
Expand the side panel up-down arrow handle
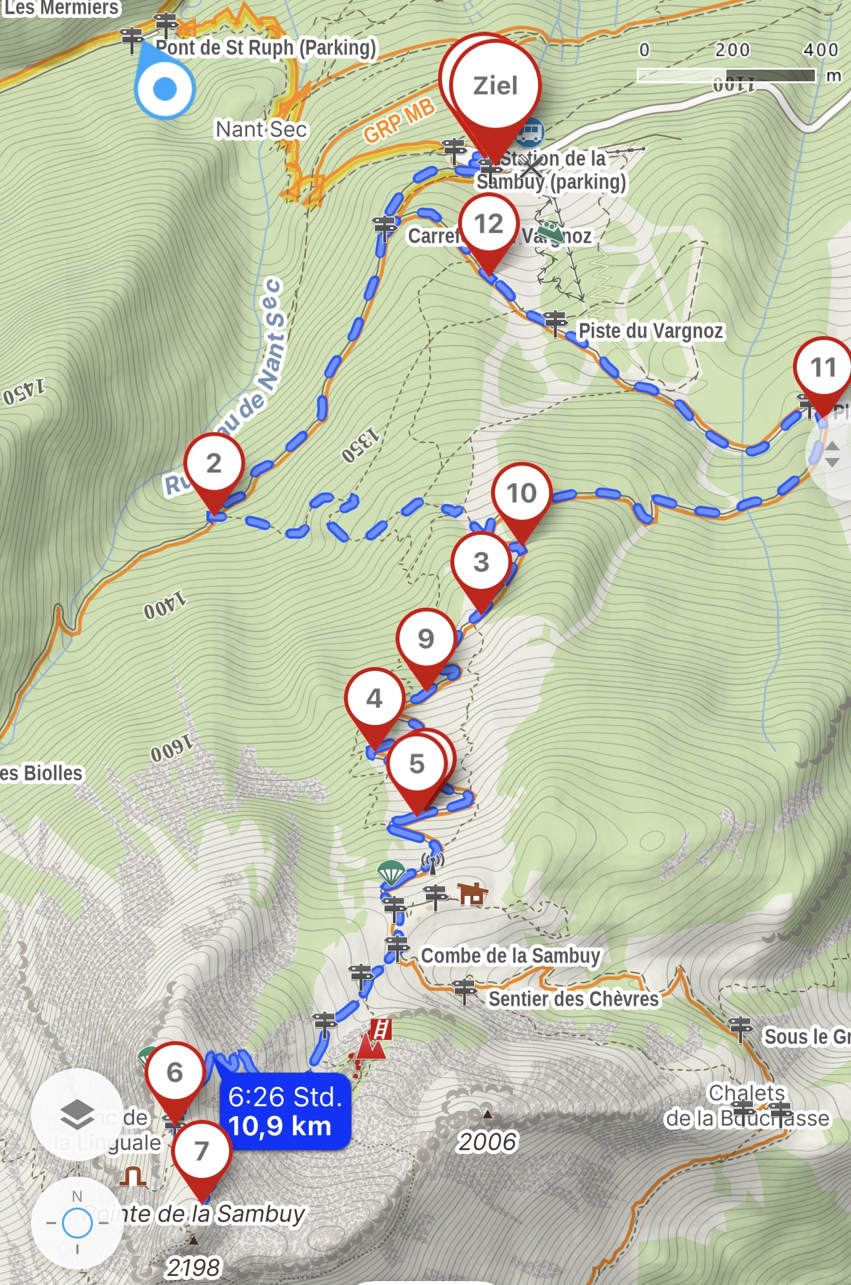pyautogui.click(x=832, y=454)
